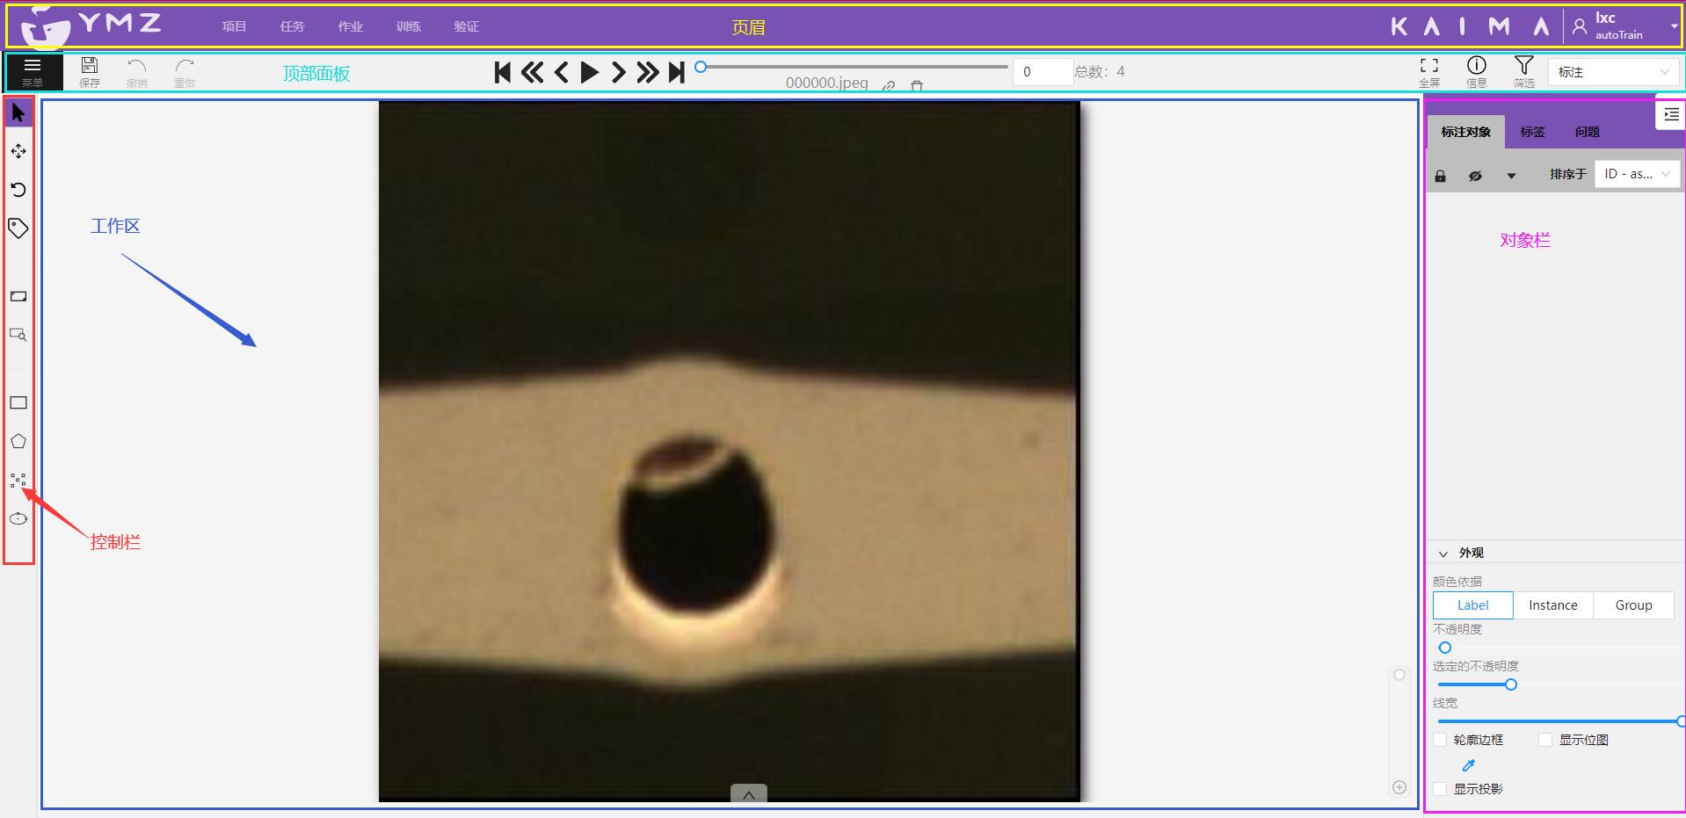Click the save icon in top panel
Image resolution: width=1686 pixels, height=818 pixels.
click(90, 71)
